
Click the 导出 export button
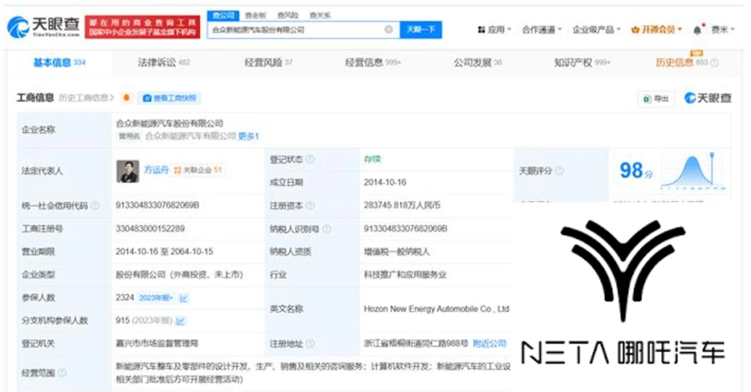point(657,98)
